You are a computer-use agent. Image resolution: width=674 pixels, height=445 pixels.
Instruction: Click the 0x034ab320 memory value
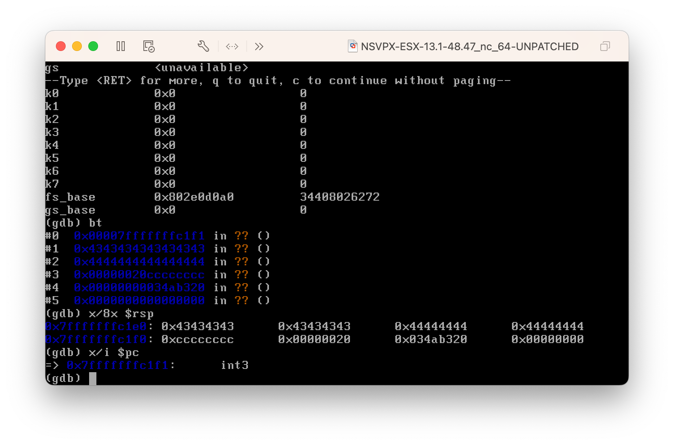point(431,339)
